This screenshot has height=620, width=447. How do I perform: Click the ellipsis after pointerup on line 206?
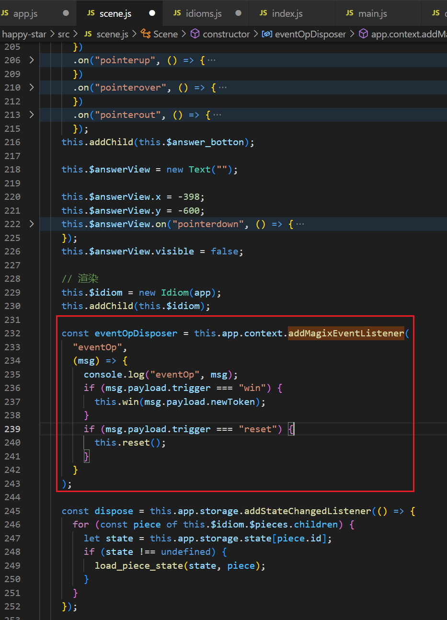tap(211, 60)
